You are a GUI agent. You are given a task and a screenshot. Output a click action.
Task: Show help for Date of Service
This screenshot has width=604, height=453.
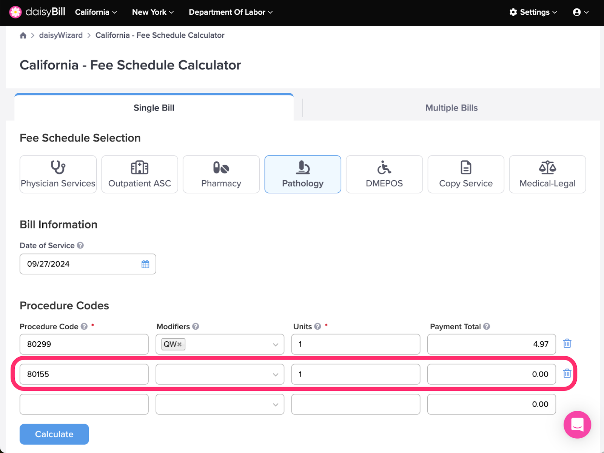pyautogui.click(x=80, y=246)
